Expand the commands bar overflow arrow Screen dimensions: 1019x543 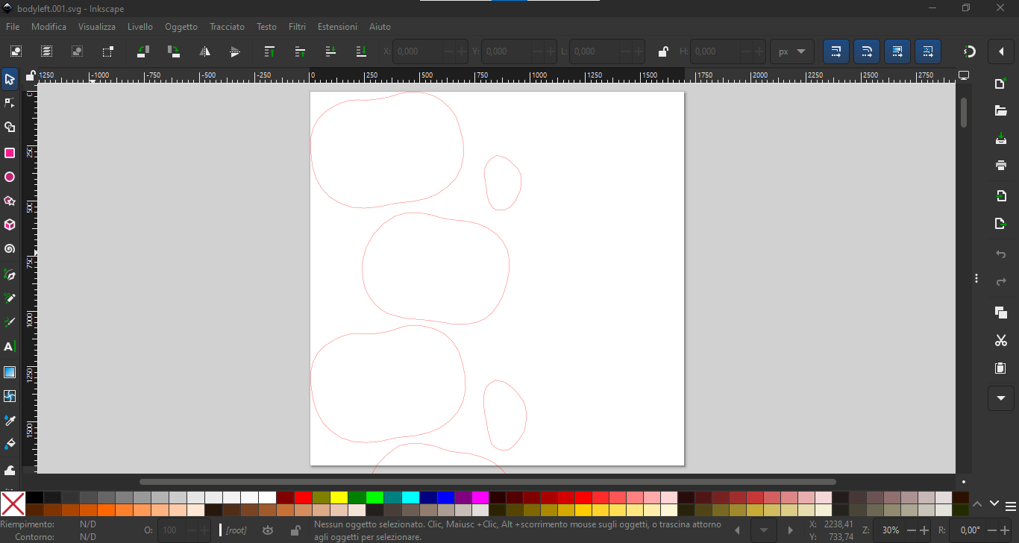tap(1001, 398)
